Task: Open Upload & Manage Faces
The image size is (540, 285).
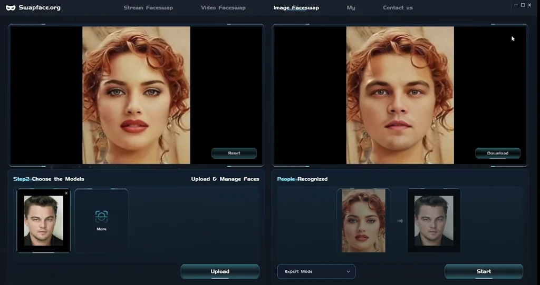Action: pos(225,179)
